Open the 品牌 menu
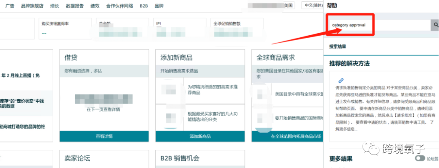 pyautogui.click(x=159, y=6)
